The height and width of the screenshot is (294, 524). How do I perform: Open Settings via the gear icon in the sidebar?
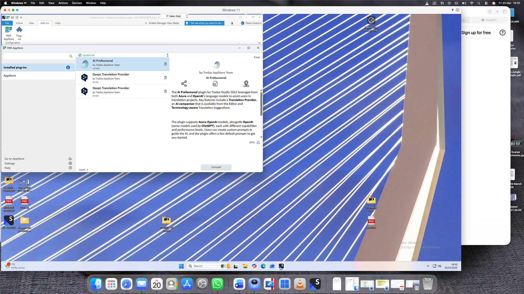(x=70, y=163)
